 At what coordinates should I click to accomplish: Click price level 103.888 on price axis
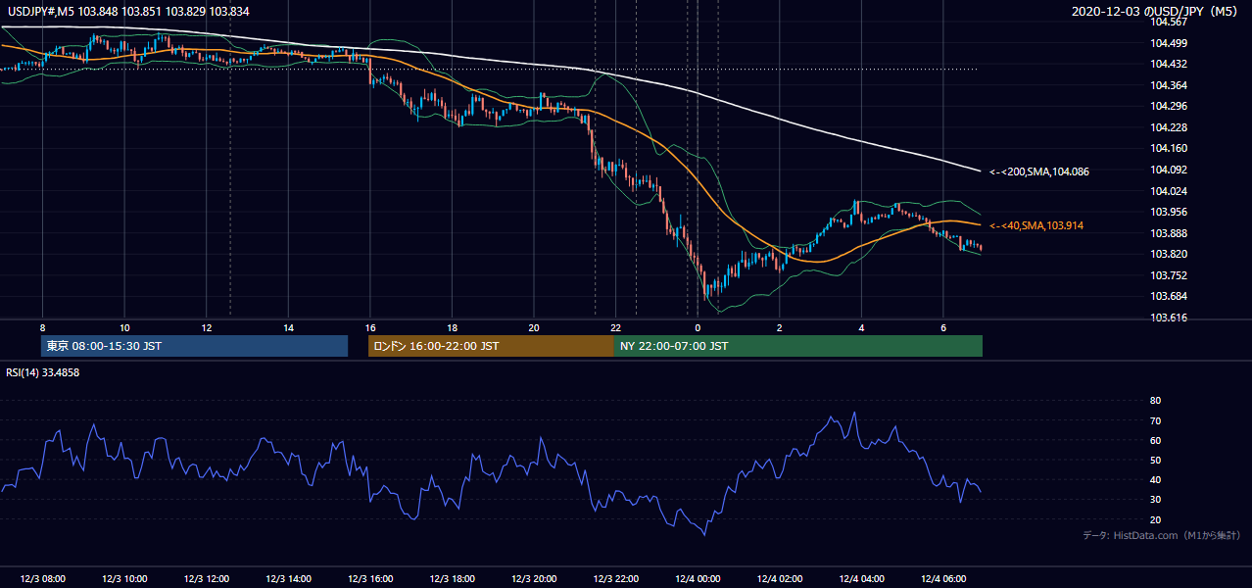[x=1169, y=233]
